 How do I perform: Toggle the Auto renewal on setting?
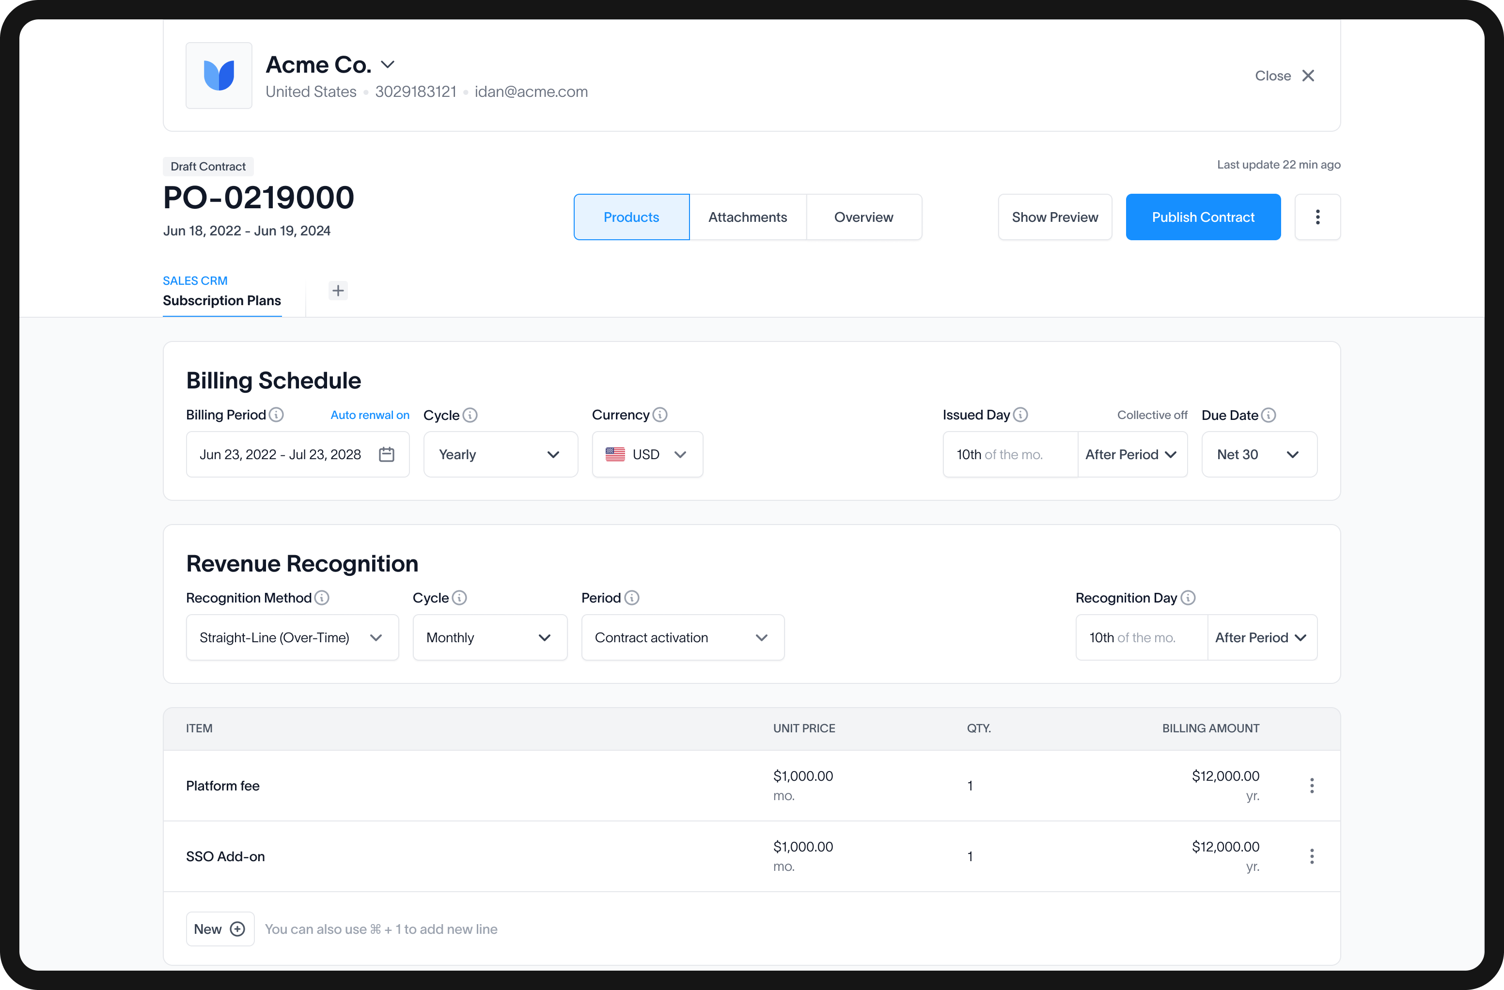pos(370,415)
